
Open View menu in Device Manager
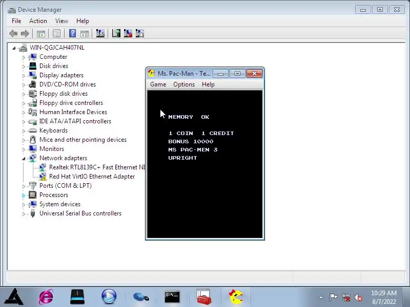pyautogui.click(x=61, y=21)
